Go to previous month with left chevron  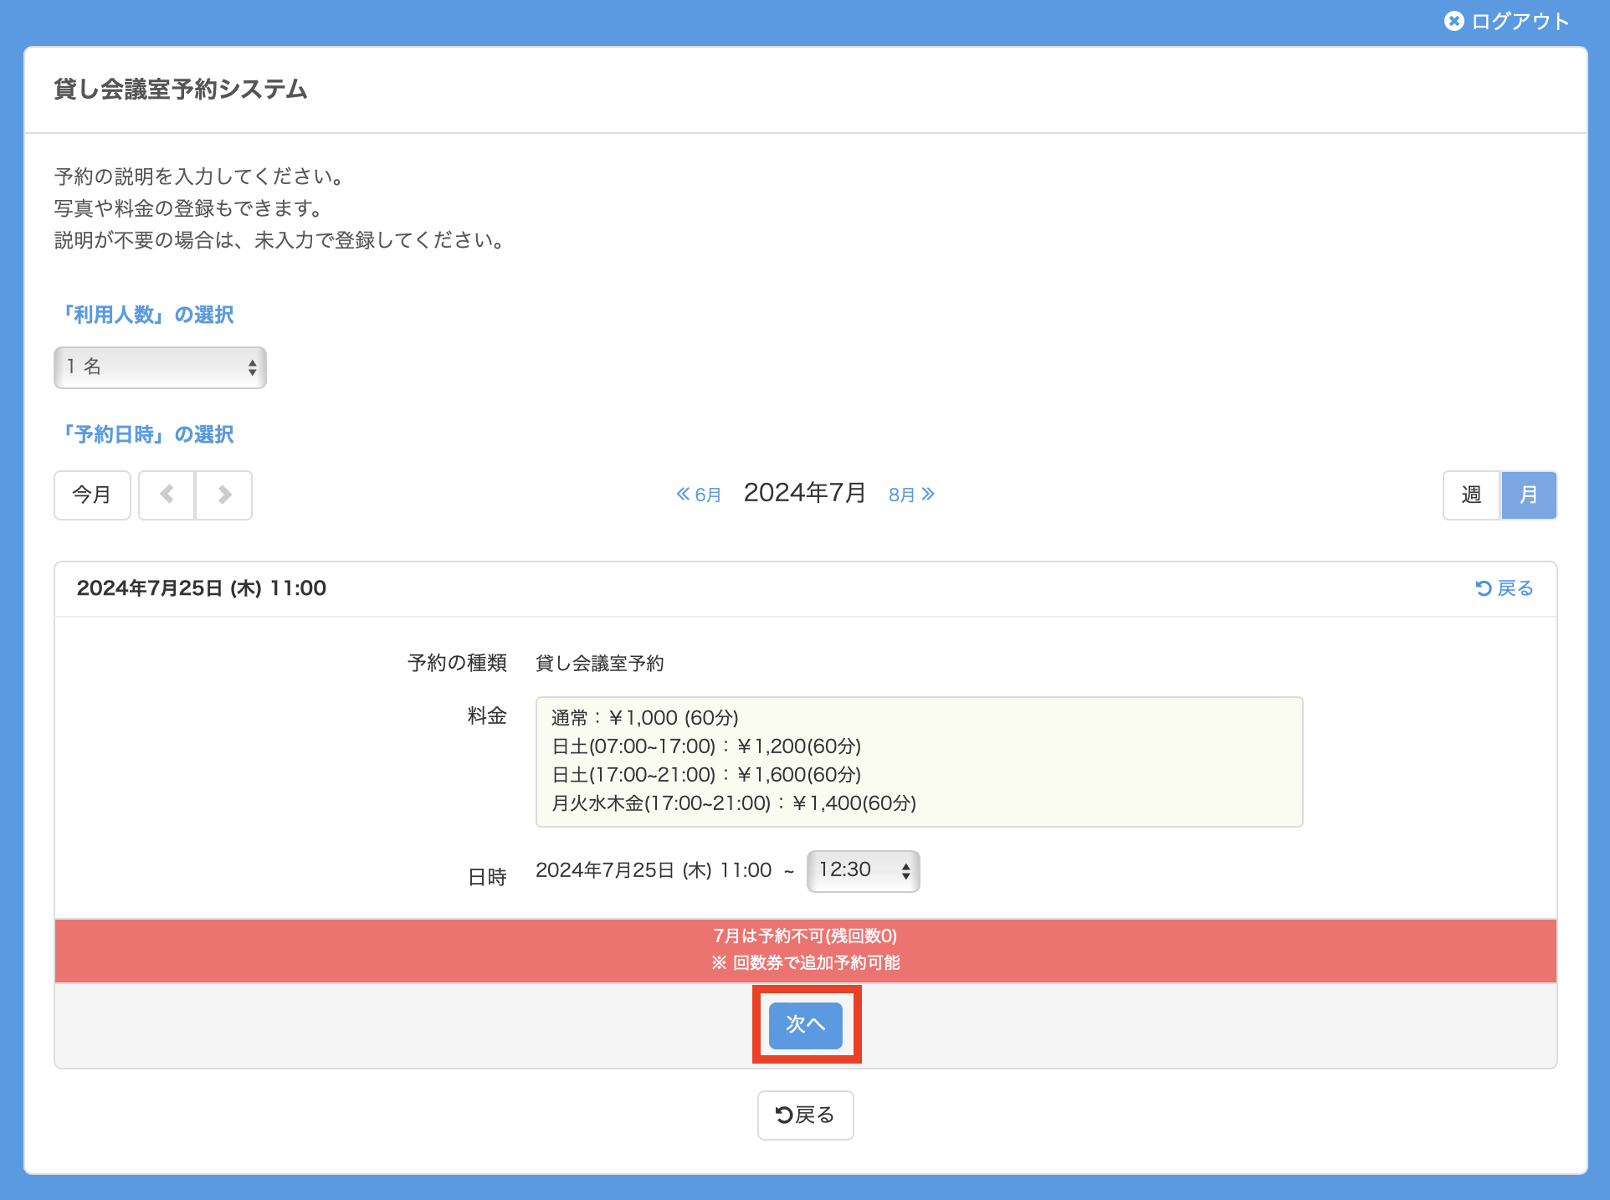[167, 495]
